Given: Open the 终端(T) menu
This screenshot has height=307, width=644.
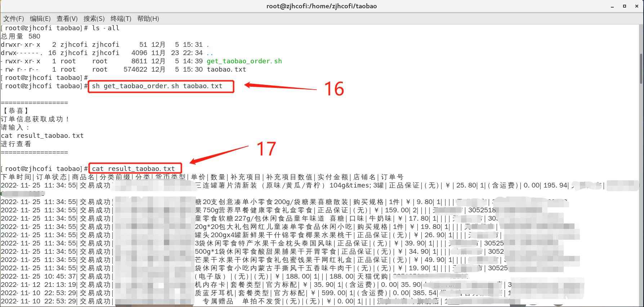Looking at the screenshot, I should [121, 19].
